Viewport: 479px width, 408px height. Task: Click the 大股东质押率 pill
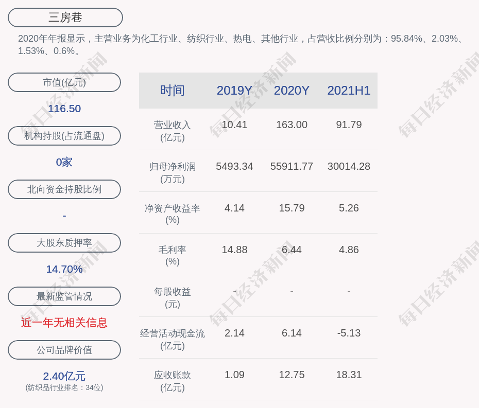click(x=64, y=243)
